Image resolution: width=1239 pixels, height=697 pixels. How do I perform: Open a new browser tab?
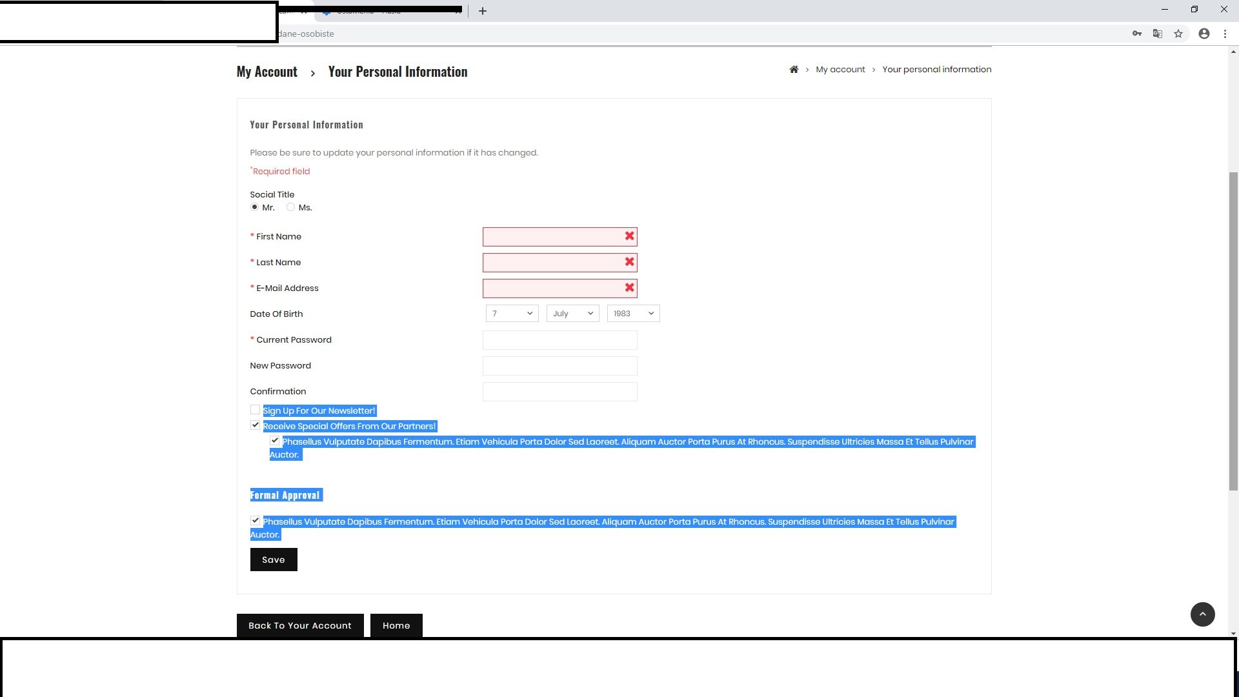coord(483,11)
